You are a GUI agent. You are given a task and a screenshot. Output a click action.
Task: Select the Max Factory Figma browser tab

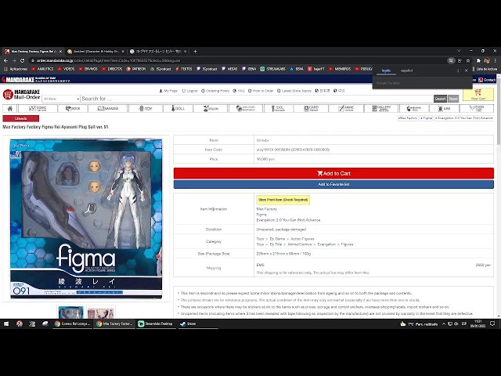click(x=33, y=51)
